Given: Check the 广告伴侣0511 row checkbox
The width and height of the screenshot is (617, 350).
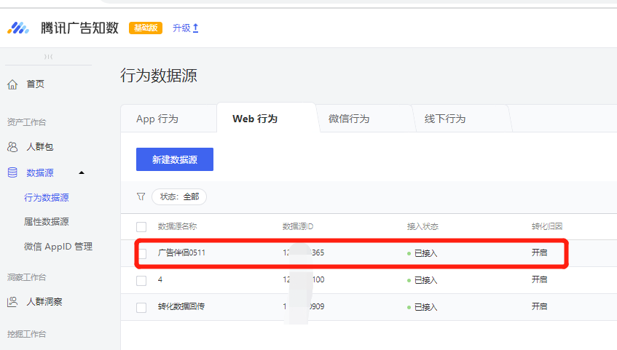Looking at the screenshot, I should point(143,253).
